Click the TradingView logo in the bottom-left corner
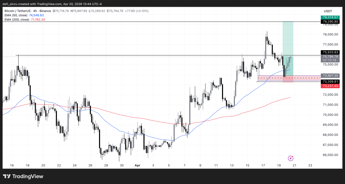The width and height of the screenshot is (345, 184). [23, 176]
